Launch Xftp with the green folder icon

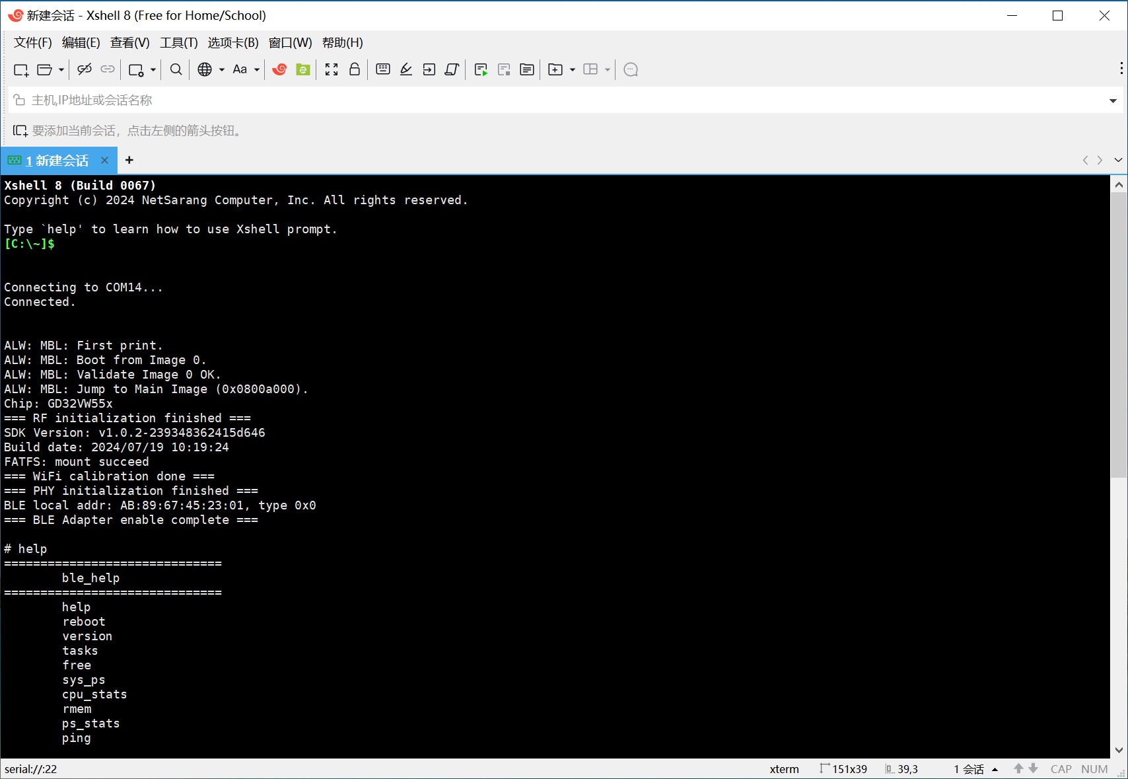tap(303, 69)
